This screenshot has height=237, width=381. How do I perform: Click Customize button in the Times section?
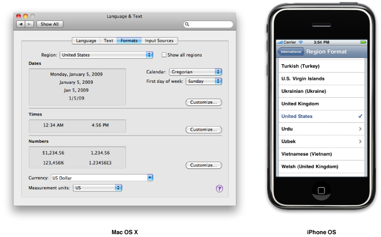point(204,129)
